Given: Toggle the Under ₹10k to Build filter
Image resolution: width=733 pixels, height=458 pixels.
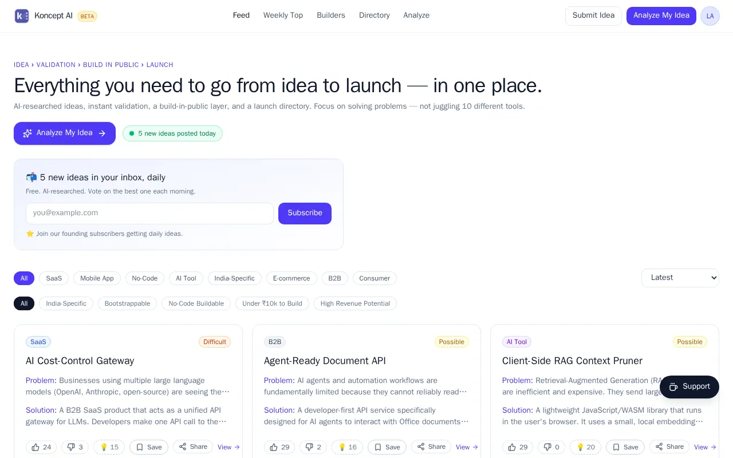Looking at the screenshot, I should (x=272, y=303).
